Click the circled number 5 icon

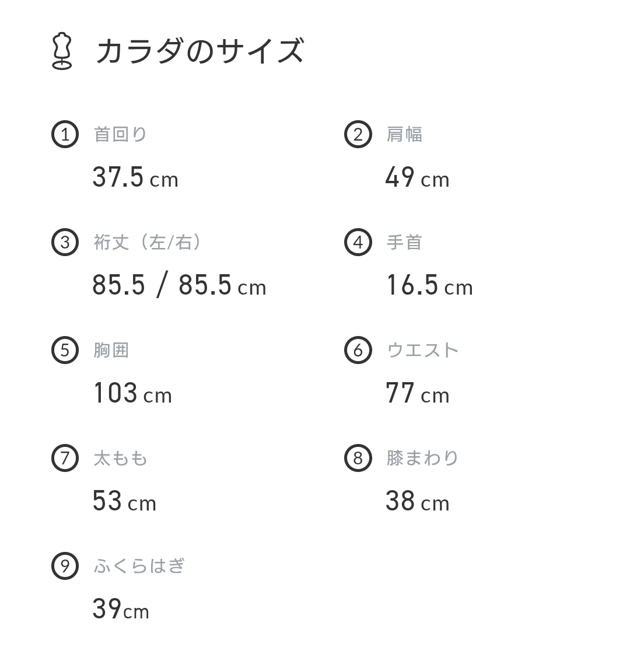tap(65, 350)
